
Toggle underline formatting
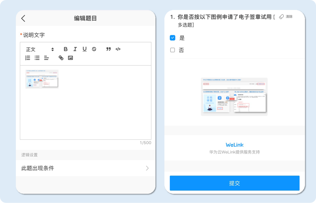(x=85, y=49)
